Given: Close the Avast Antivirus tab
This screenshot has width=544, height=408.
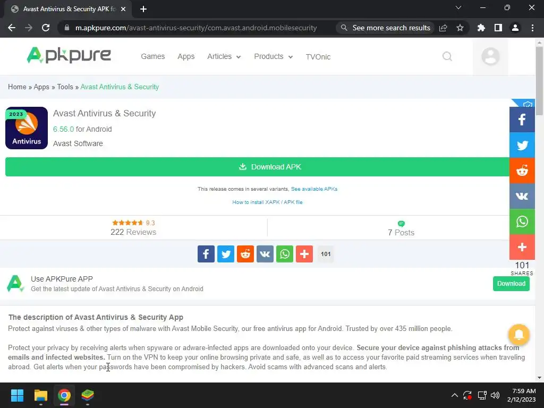Looking at the screenshot, I should pyautogui.click(x=123, y=9).
